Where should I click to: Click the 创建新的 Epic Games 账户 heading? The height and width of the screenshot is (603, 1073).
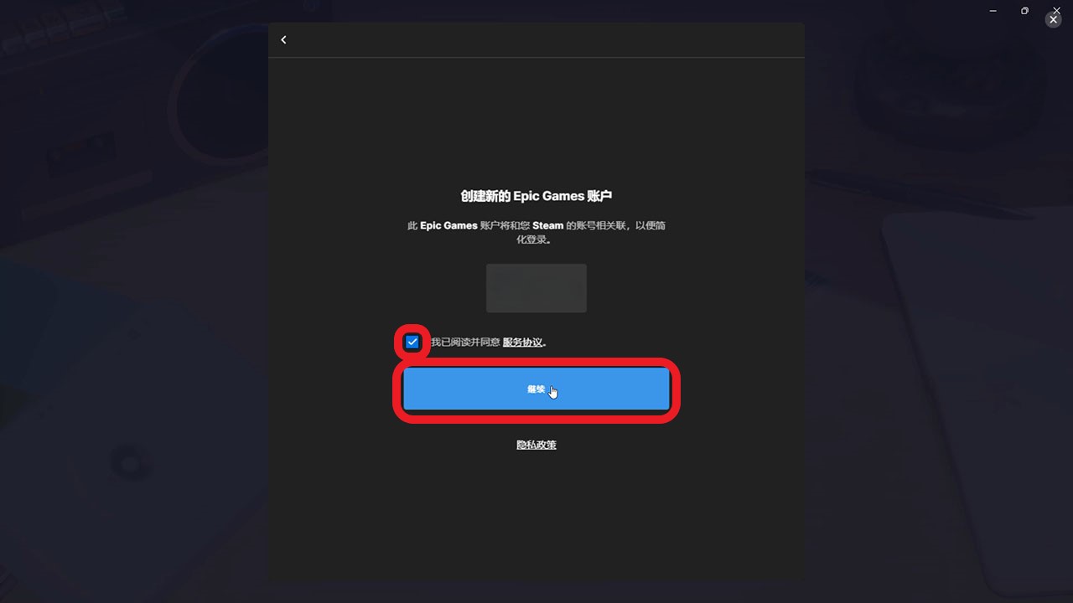point(536,196)
